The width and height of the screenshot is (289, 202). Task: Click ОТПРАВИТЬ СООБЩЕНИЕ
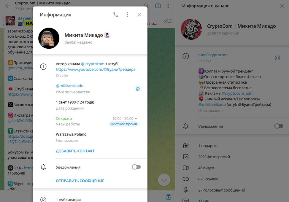click(80, 181)
